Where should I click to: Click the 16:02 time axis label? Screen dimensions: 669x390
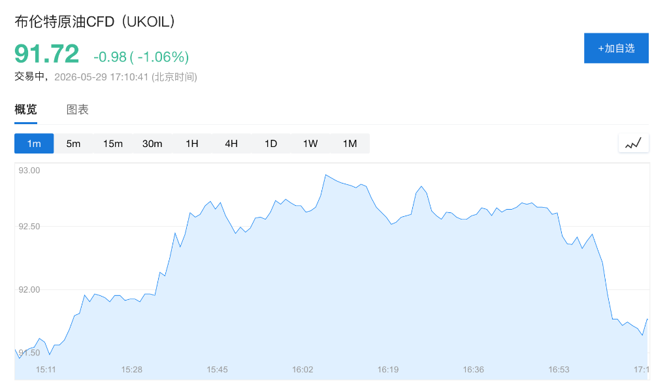(x=302, y=370)
